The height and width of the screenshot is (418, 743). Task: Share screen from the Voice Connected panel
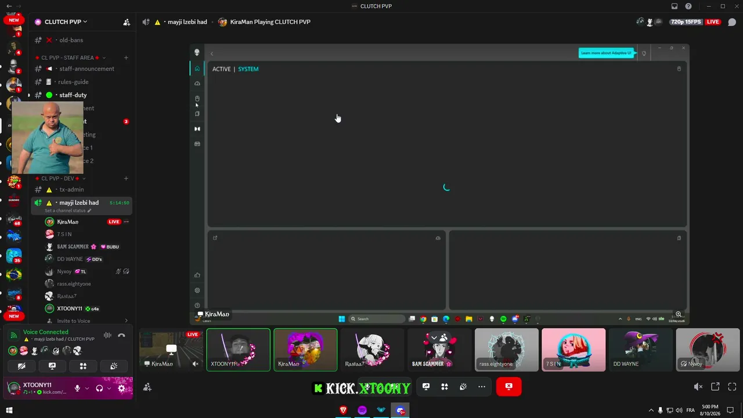(x=52, y=366)
